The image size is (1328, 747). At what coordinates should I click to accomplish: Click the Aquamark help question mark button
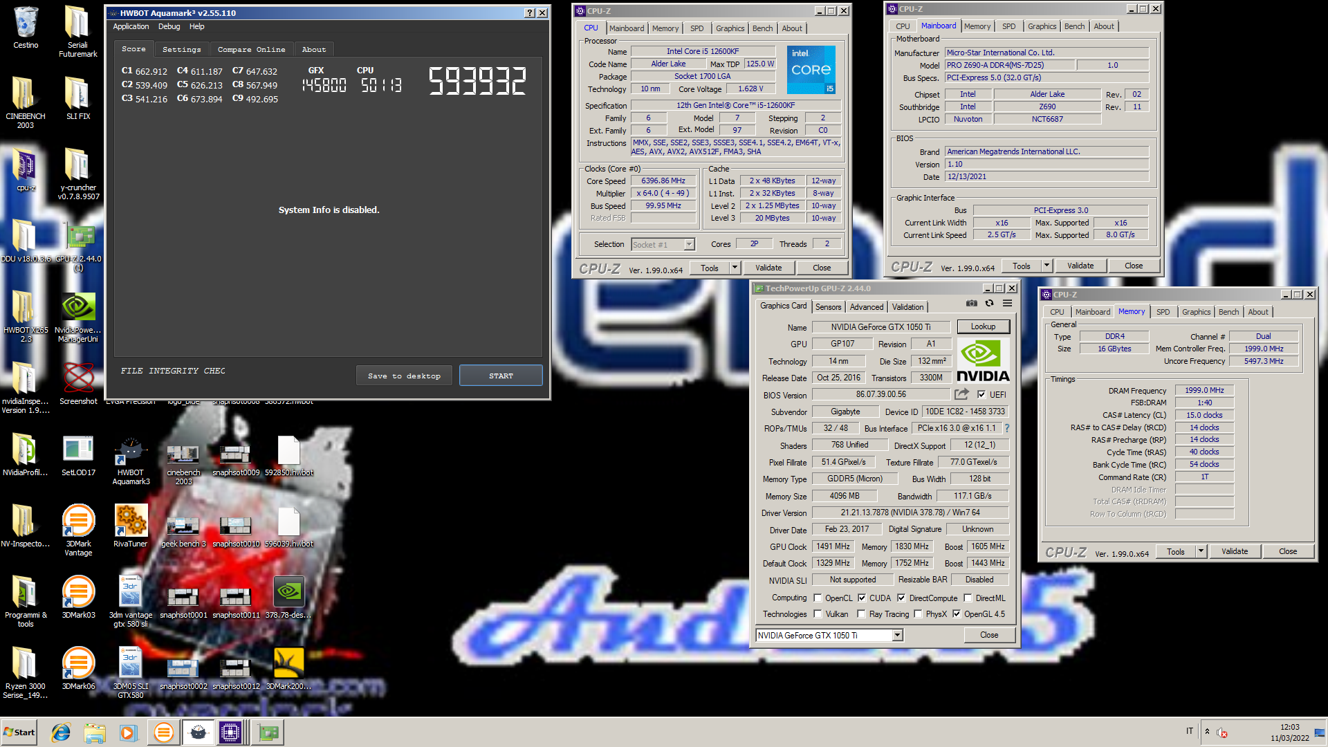(530, 12)
